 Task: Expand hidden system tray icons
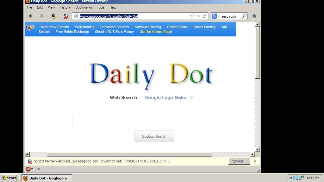[x=290, y=178]
